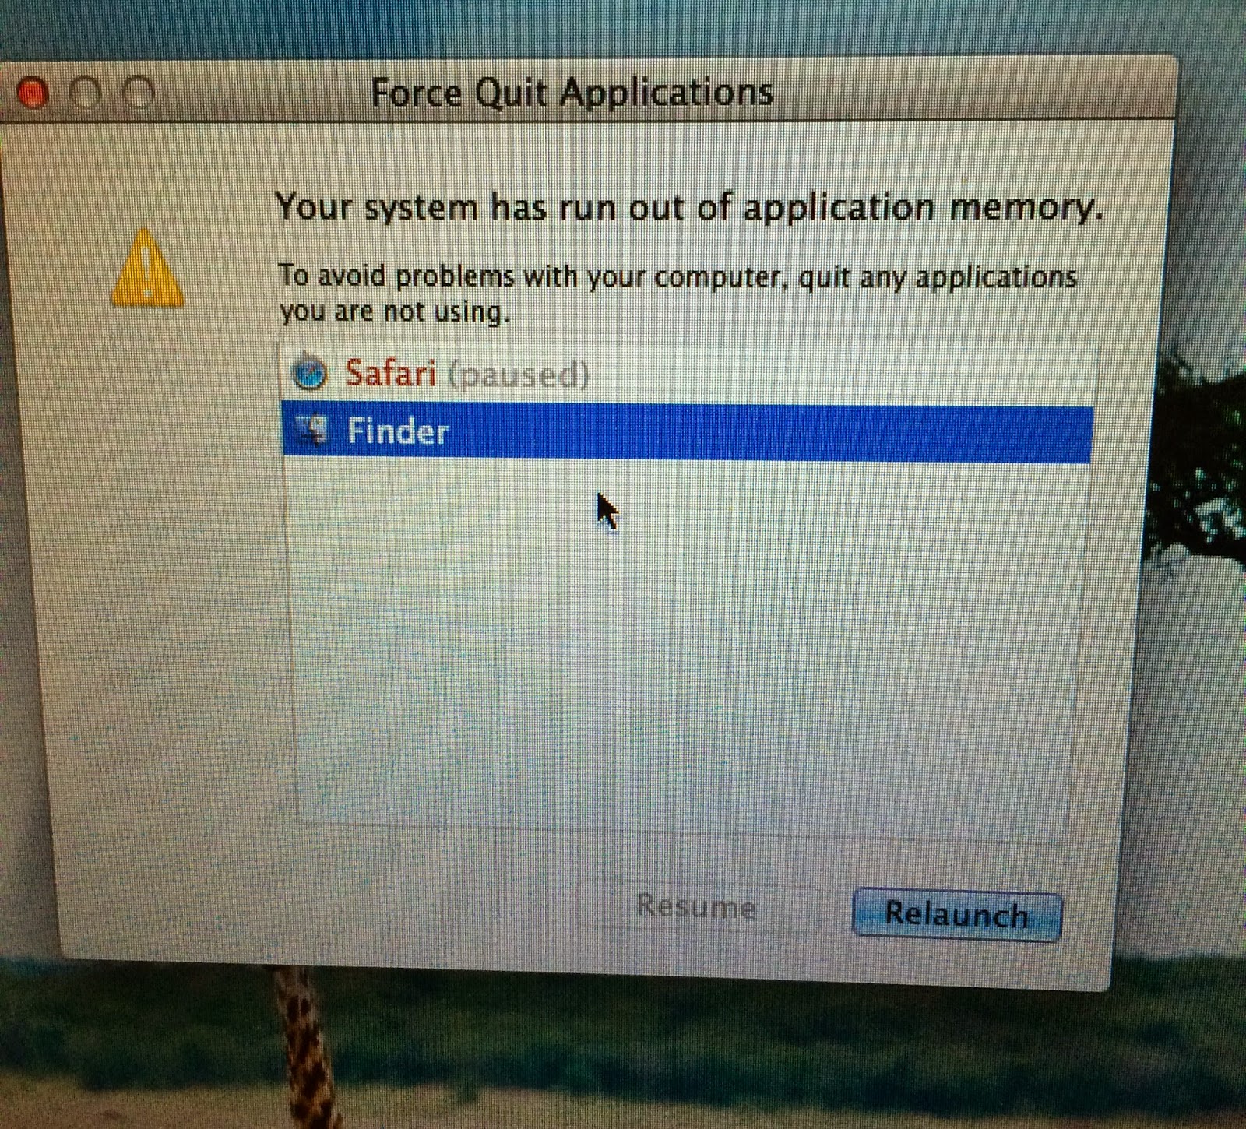
Task: Click the Safari compass icon
Action: tap(309, 372)
